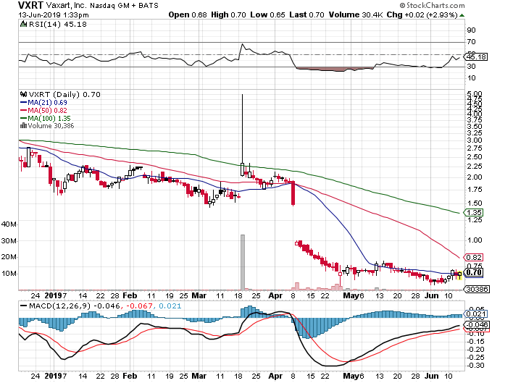This screenshot has height=383, width=513.
Task: Click the Volume 30.4K value in header
Action: click(356, 15)
